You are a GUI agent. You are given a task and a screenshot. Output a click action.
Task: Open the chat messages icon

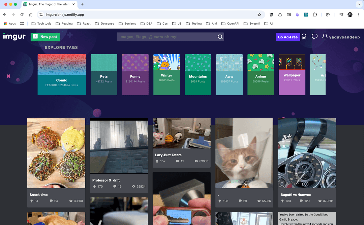(x=314, y=37)
